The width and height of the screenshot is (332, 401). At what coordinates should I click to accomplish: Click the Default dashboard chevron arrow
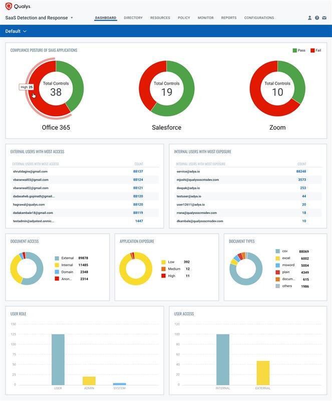[x=25, y=31]
